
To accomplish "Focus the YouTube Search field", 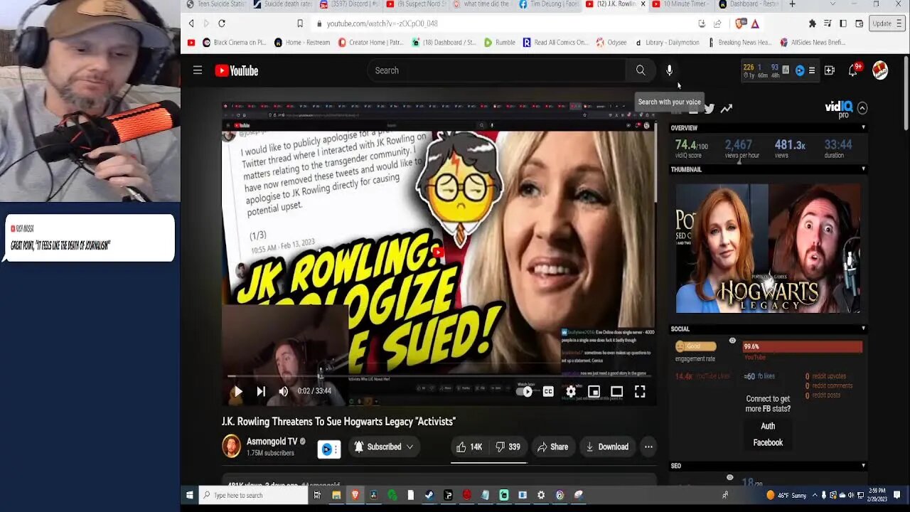I will [498, 70].
